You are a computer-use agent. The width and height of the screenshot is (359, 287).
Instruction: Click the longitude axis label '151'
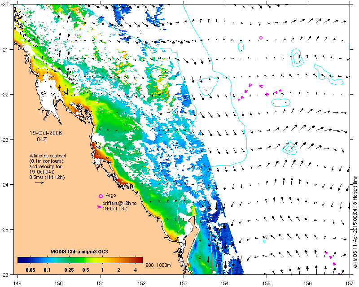pyautogui.click(x=101, y=283)
